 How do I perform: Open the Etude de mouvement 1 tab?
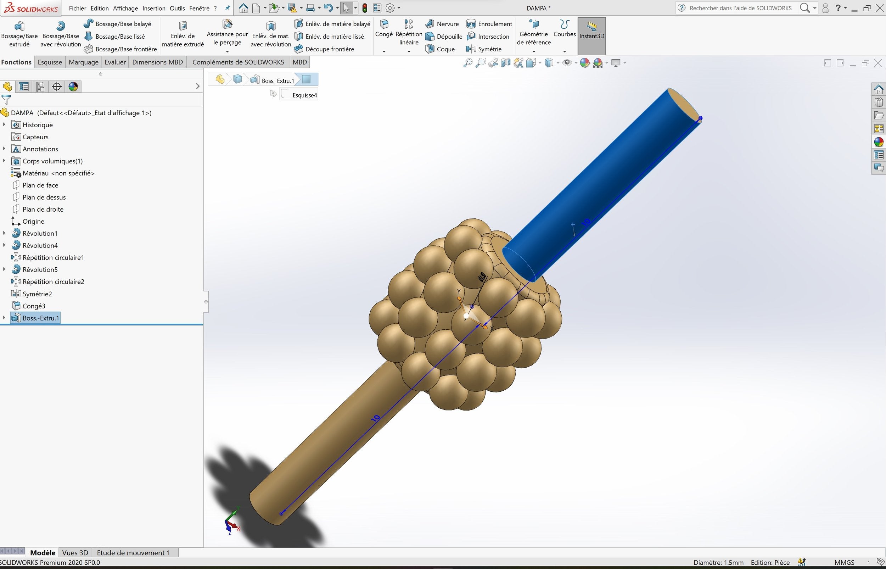tap(133, 553)
